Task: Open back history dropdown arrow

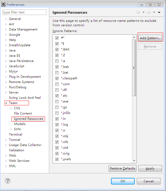Action: (144, 12)
